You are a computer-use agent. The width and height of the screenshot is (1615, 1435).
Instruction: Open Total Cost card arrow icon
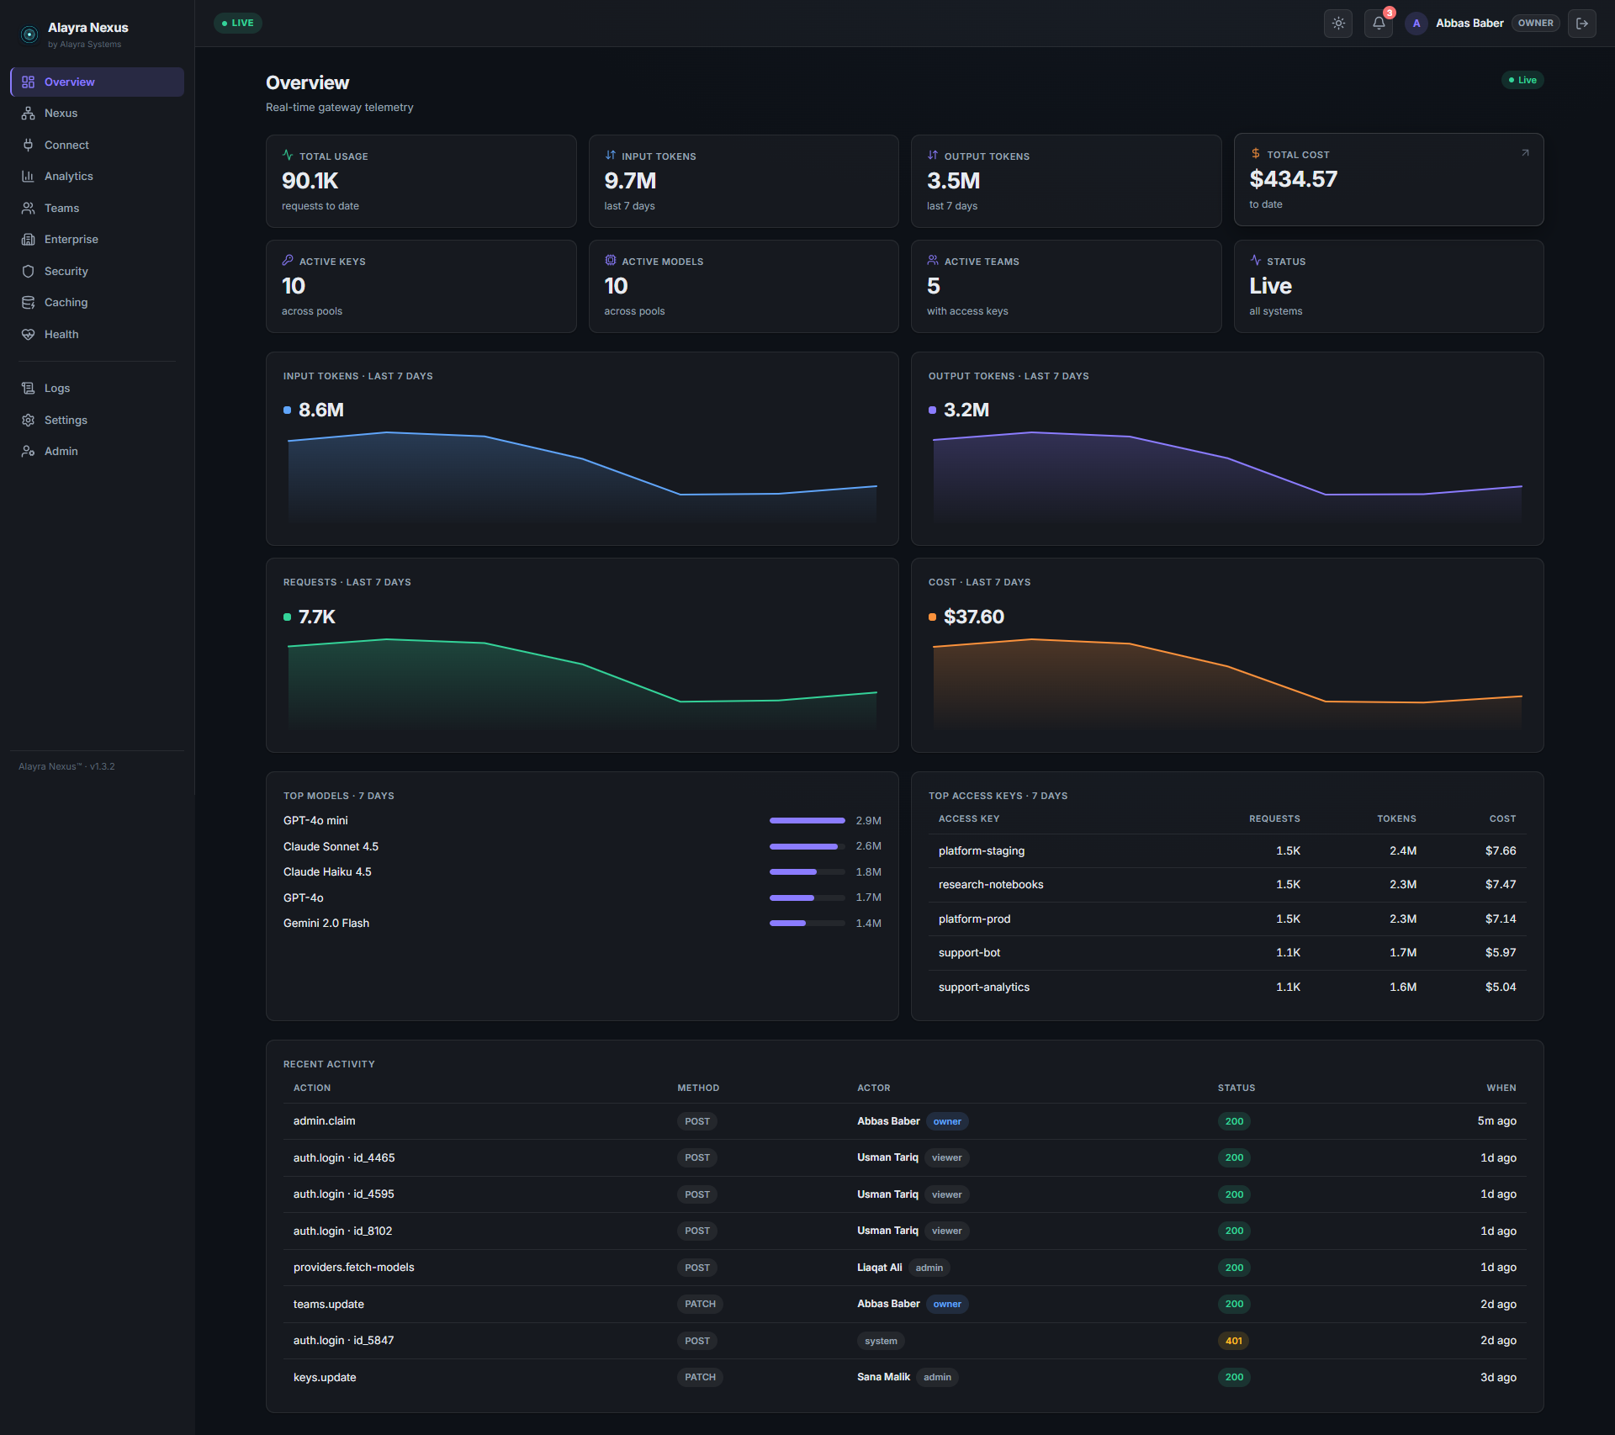1525,153
